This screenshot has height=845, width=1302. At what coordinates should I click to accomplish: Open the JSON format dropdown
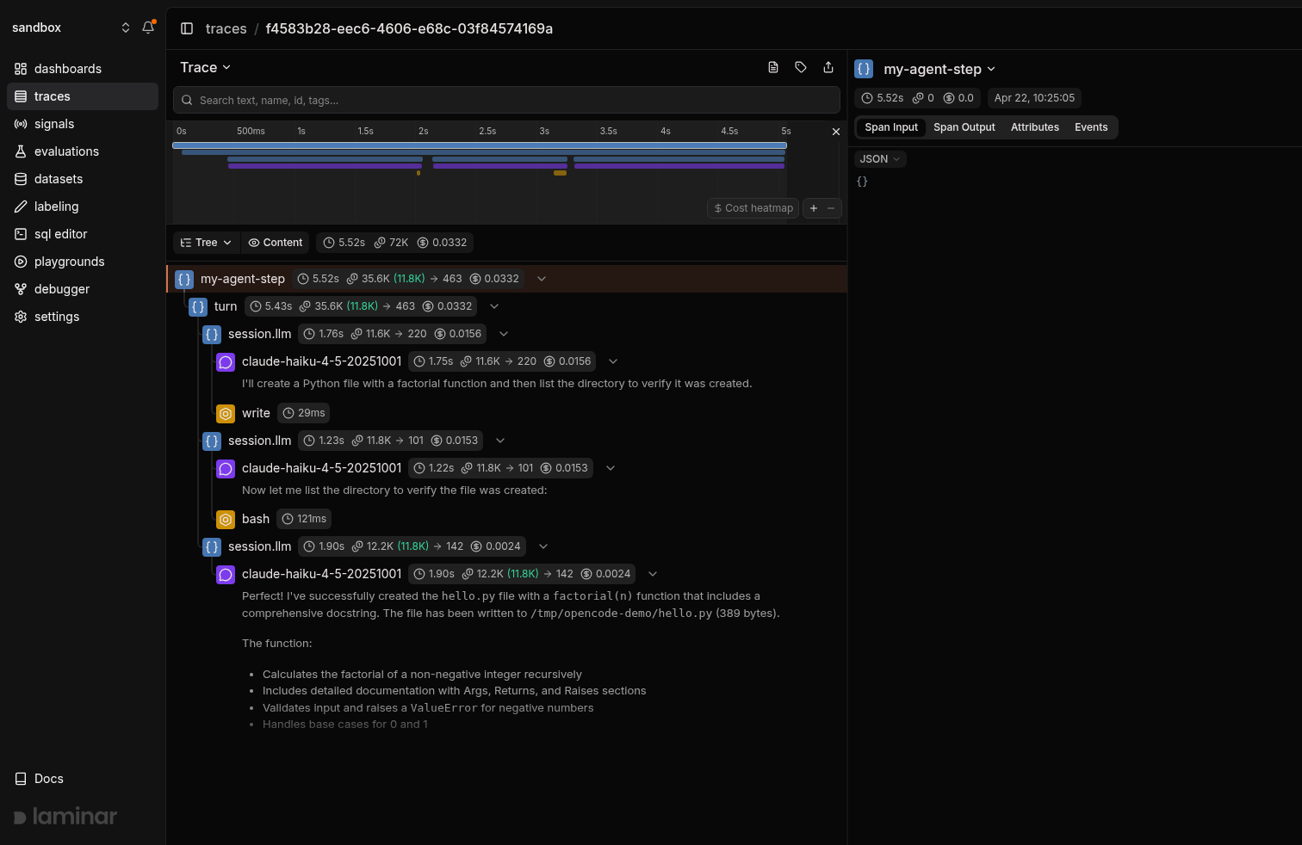(x=880, y=159)
